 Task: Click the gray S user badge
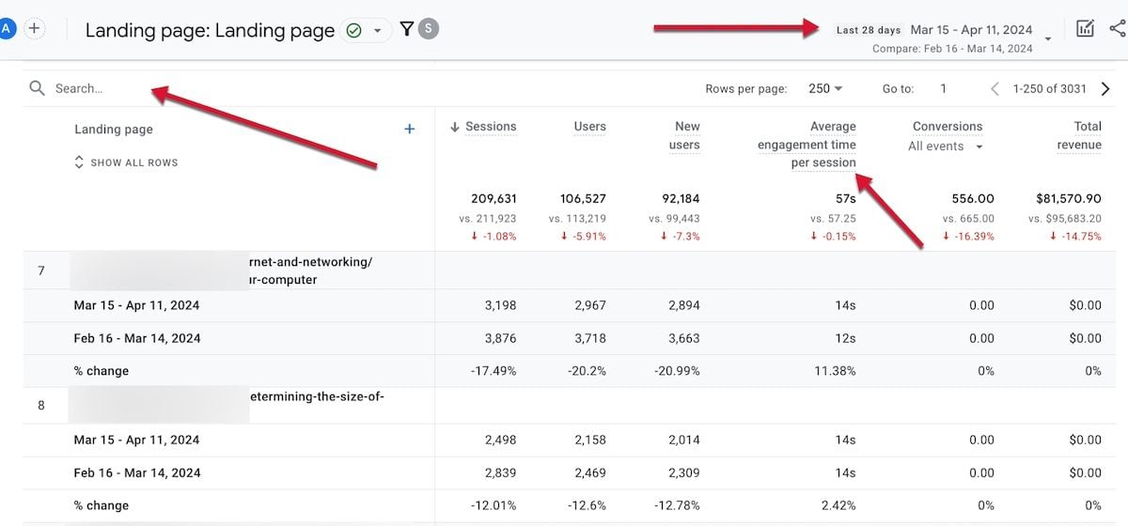click(x=429, y=29)
